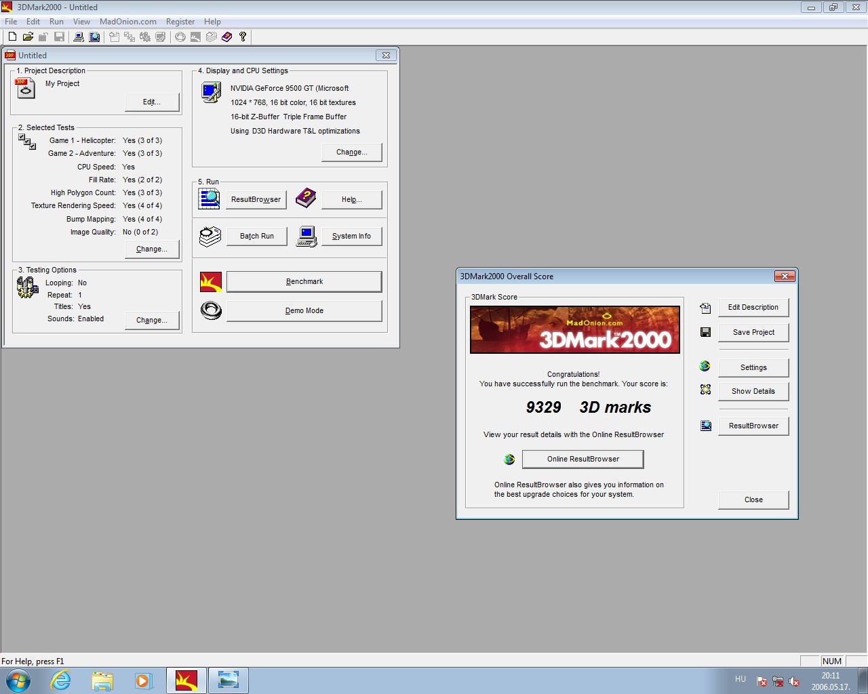Click the "9329" score value
Viewport: 868px width, 694px height.
pyautogui.click(x=544, y=407)
